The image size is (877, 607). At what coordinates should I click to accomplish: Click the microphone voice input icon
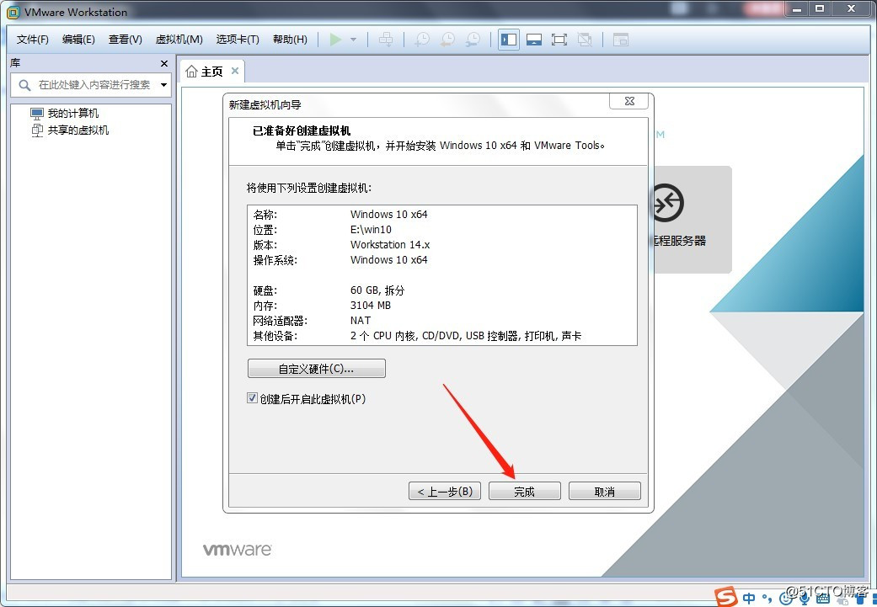[x=805, y=599]
